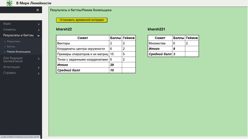Viewport: 248px width, 139px height.
Task: Click Сюжет column header in kharsh22 table
Action: coord(82,38)
